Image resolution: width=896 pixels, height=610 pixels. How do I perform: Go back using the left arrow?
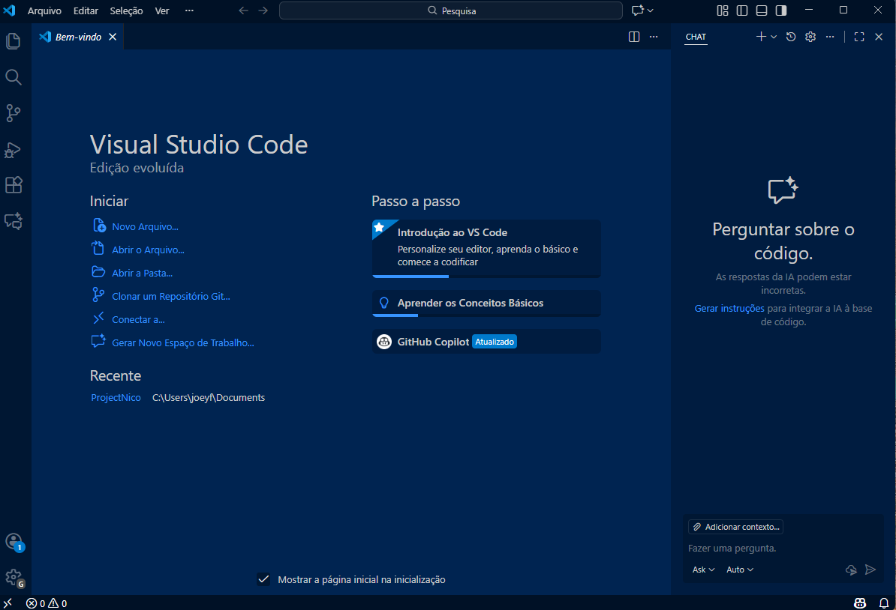243,10
